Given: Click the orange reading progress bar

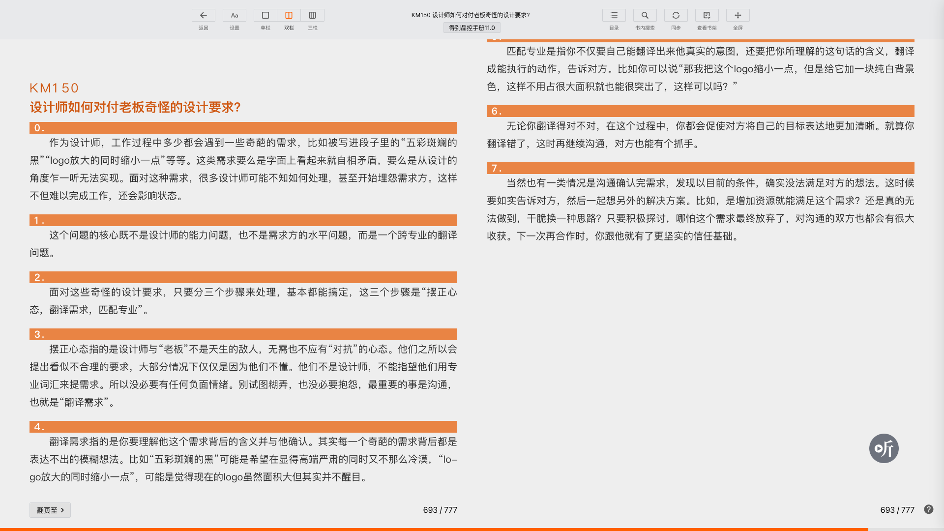Looking at the screenshot, I should [x=433, y=529].
